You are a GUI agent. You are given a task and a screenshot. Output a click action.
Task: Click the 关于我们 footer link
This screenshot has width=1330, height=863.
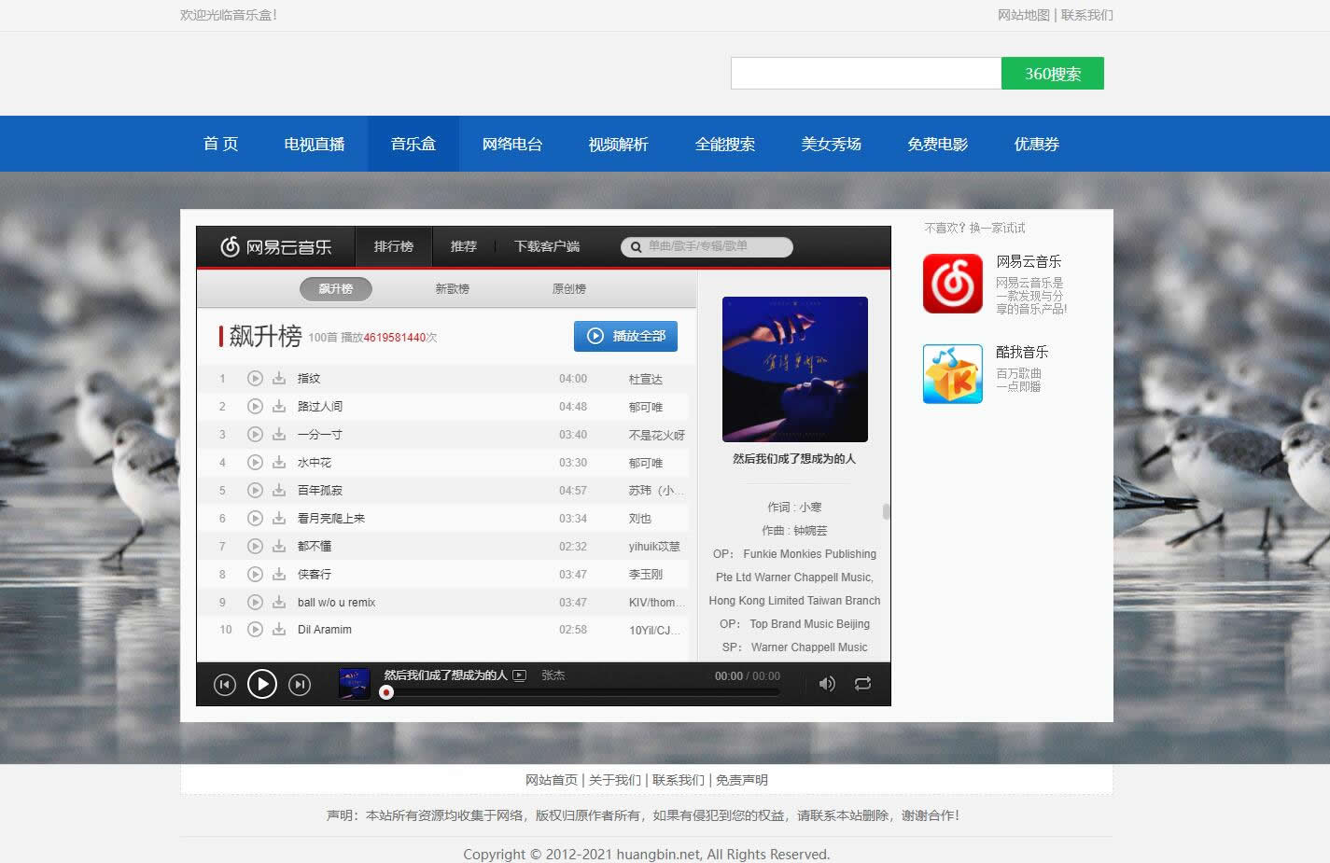615,780
